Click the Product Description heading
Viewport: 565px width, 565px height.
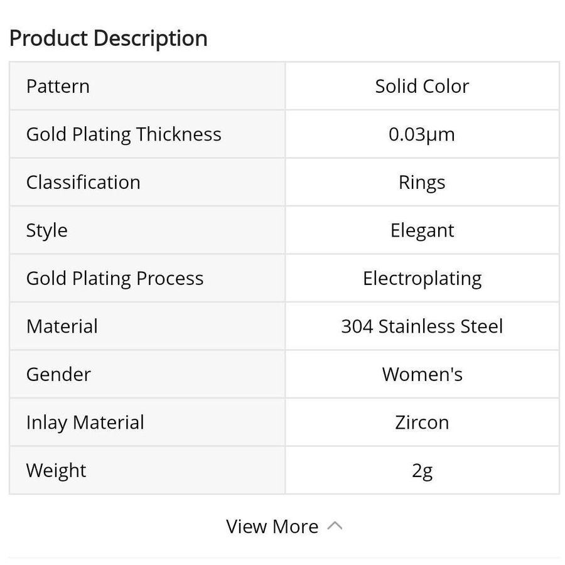click(x=109, y=38)
